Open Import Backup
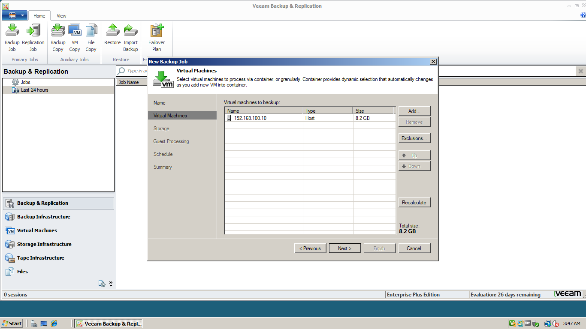Viewport: 586px width, 329px height. [130, 36]
